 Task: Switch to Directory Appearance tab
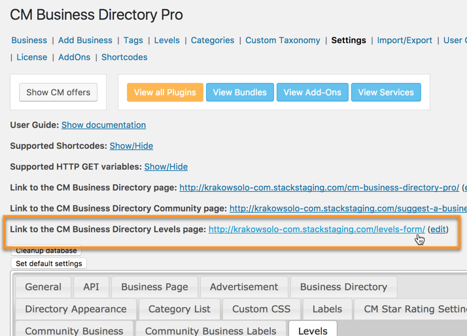(76, 309)
